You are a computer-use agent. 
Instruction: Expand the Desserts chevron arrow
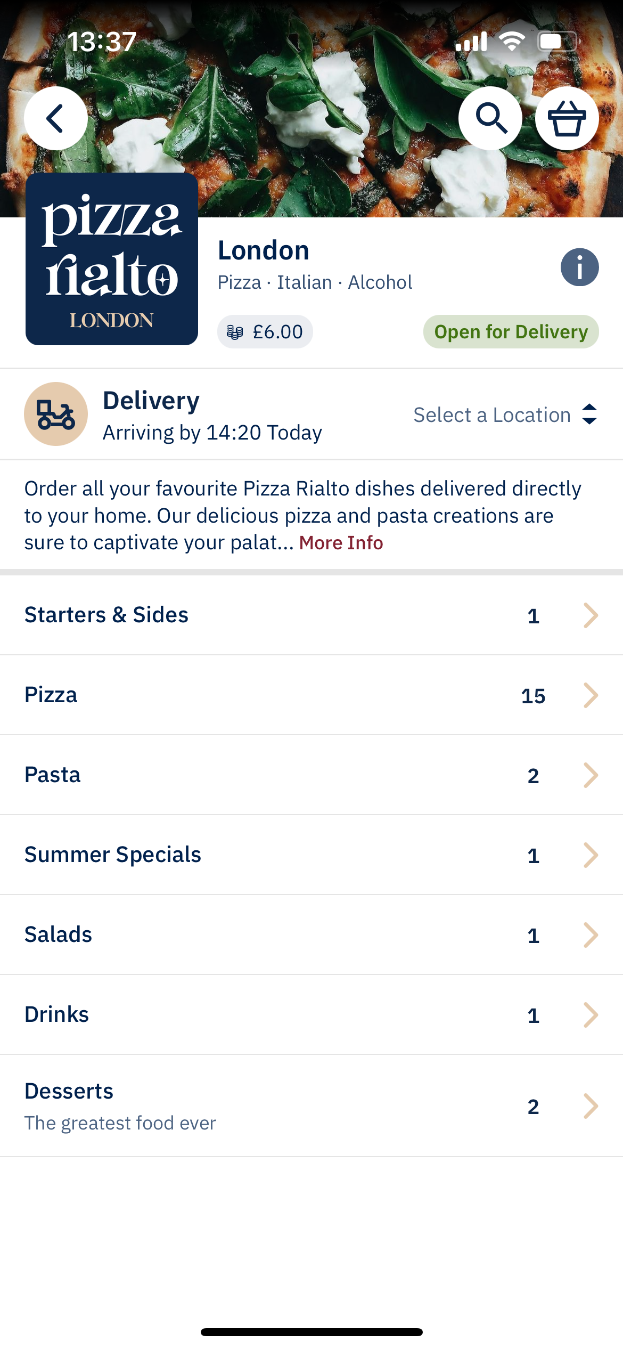tap(591, 1107)
